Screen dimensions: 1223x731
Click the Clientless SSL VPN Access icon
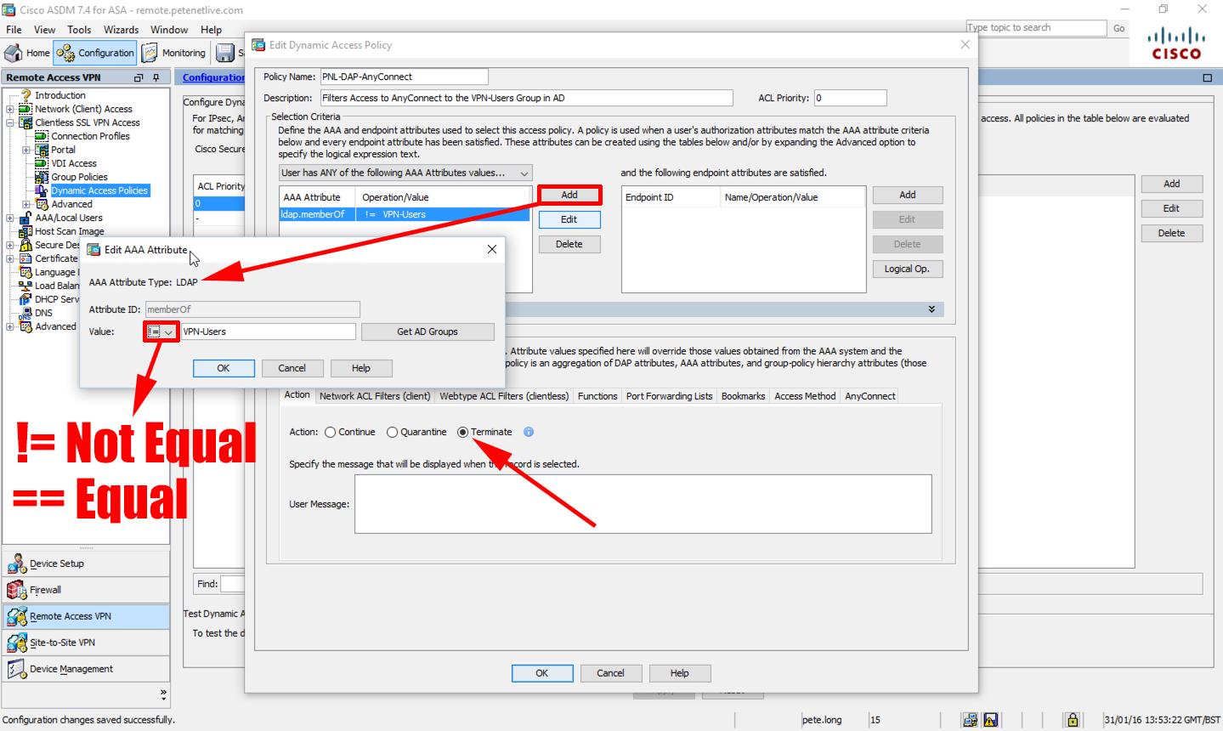coord(26,122)
